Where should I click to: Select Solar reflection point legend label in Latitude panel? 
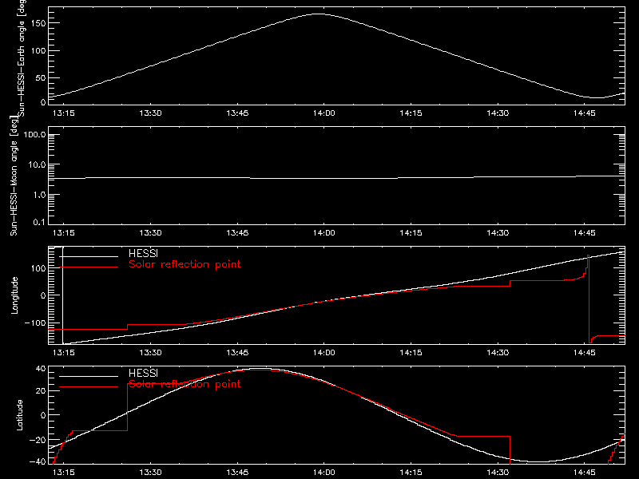click(x=185, y=384)
